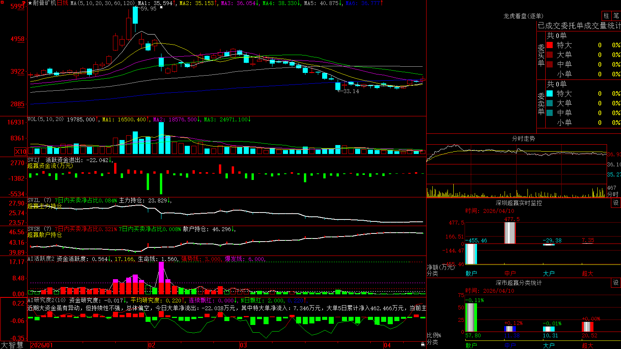Click the 超赢主力持仓 label
The height and width of the screenshot is (349, 621).
pyautogui.click(x=45, y=206)
